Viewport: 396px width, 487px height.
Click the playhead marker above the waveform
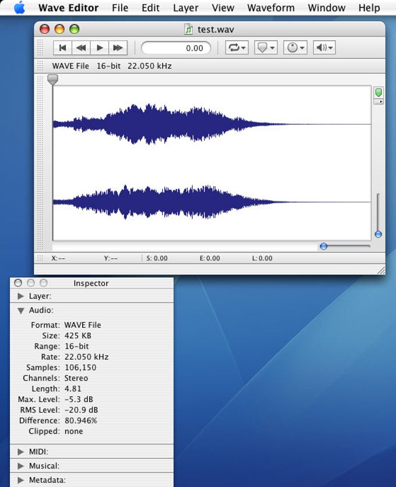coord(53,80)
